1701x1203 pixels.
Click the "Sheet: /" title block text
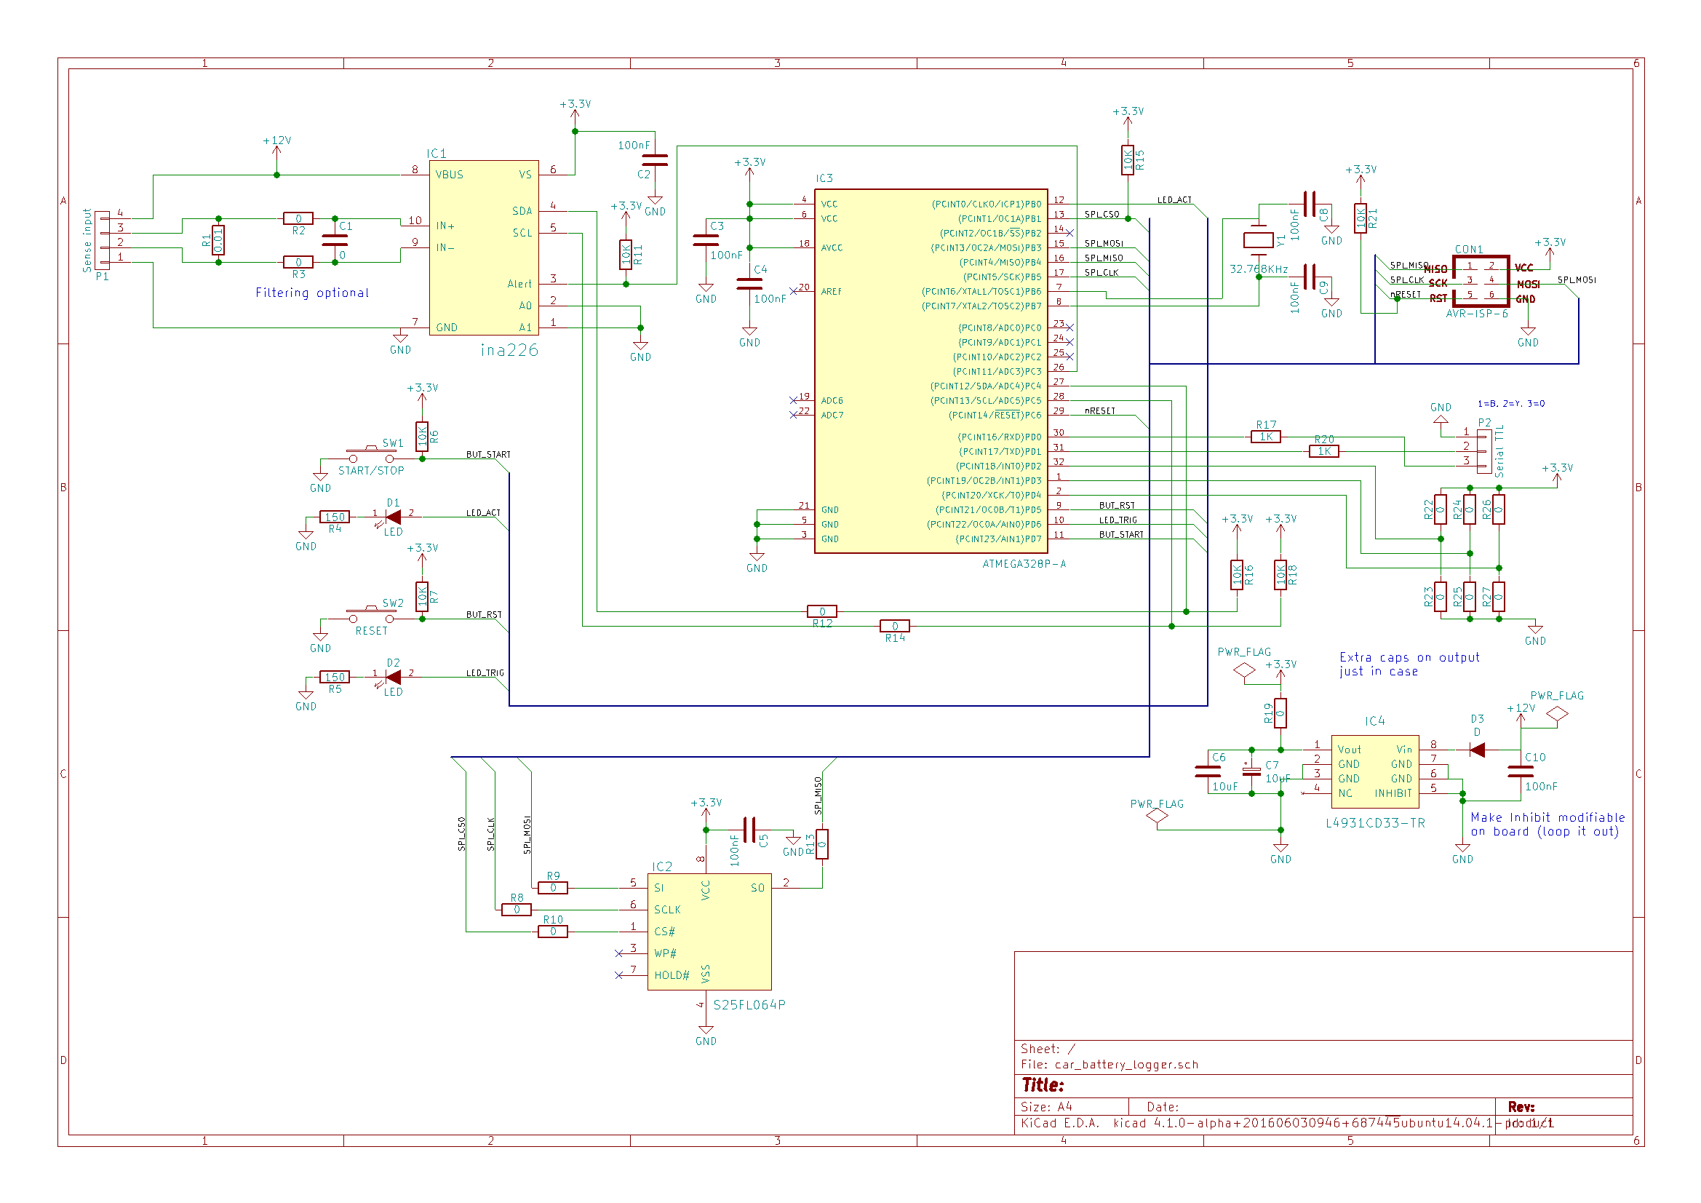coord(1048,1049)
